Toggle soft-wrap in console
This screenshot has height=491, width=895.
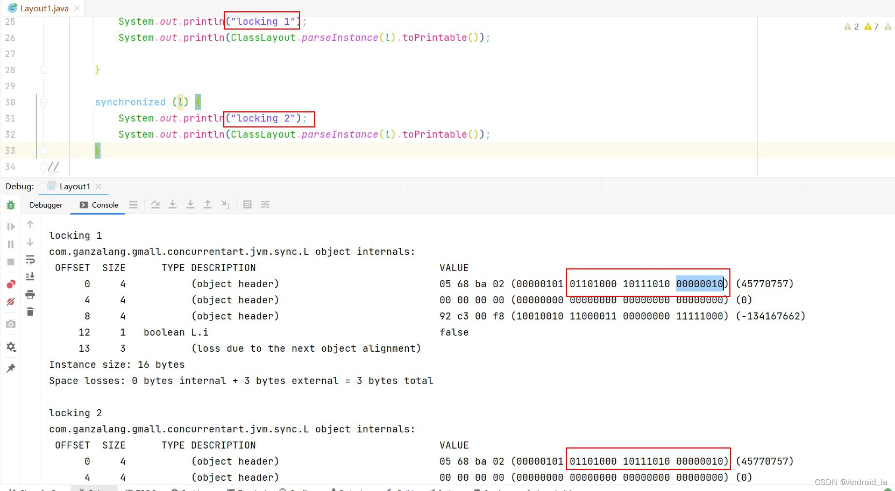click(x=30, y=260)
